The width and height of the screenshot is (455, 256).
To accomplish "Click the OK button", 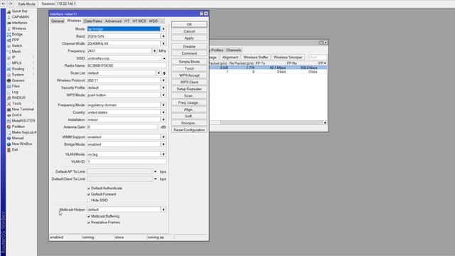I will click(189, 24).
